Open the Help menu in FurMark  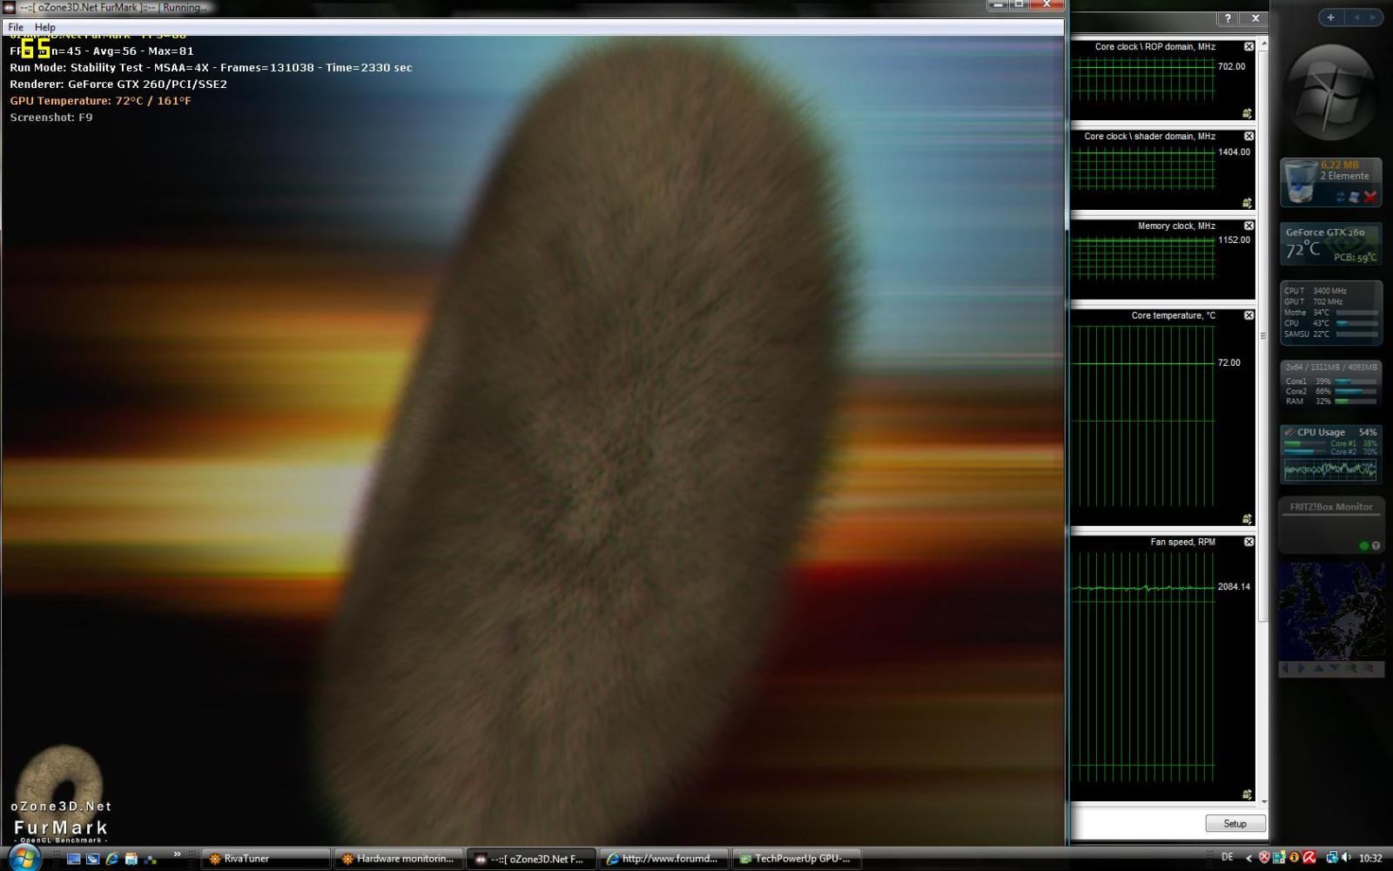click(45, 27)
